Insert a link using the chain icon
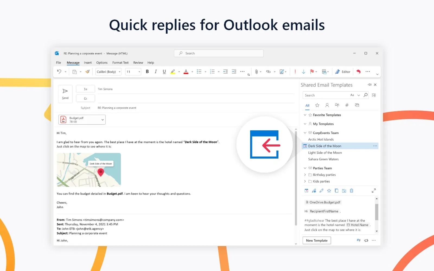This screenshot has height=271, width=434. pyautogui.click(x=268, y=72)
